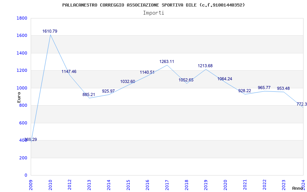Click the 1600 y-axis tick label

[x=22, y=36]
